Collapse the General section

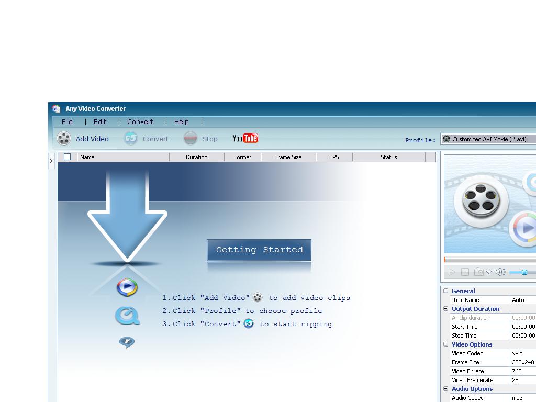pos(446,291)
